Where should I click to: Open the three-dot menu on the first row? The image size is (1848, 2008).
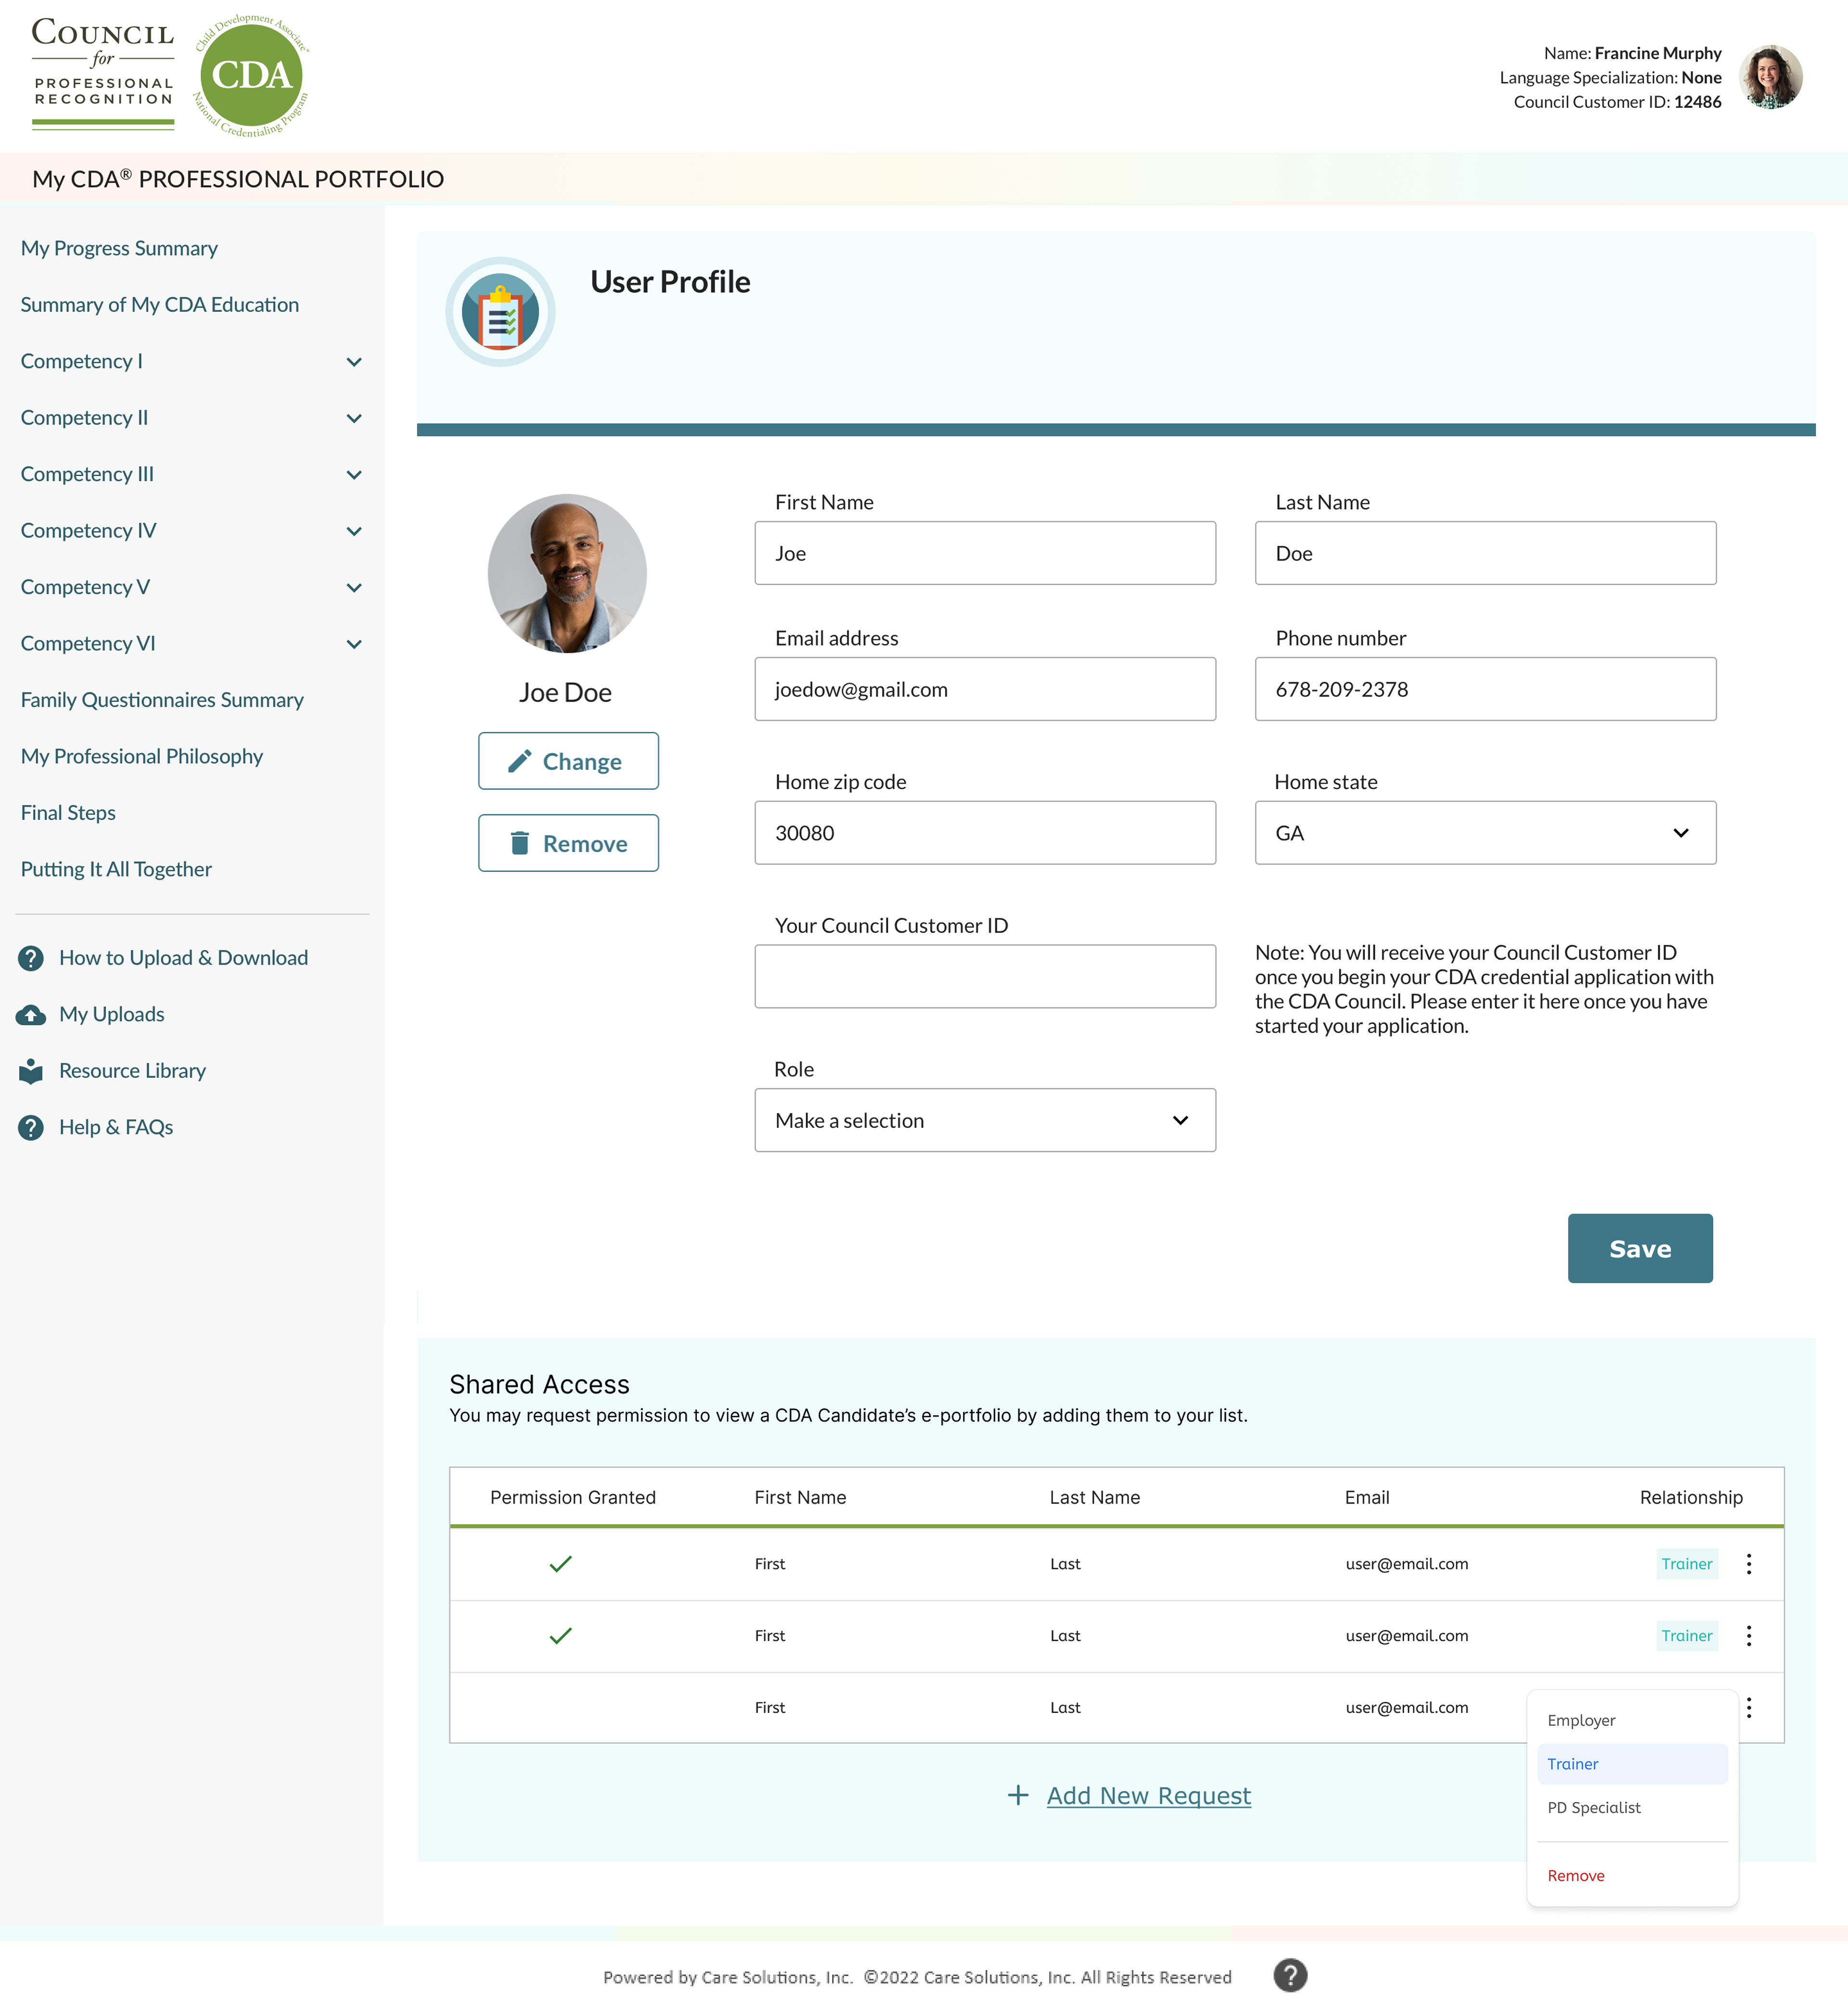tap(1748, 1564)
